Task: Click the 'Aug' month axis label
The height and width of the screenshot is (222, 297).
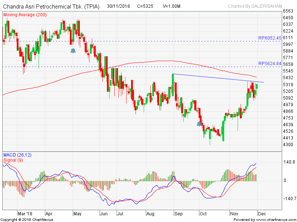Action: tap(150, 214)
